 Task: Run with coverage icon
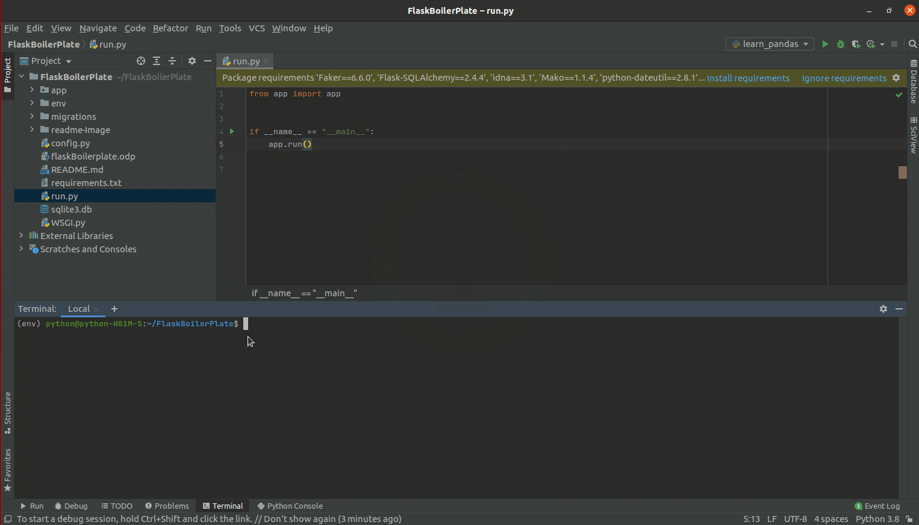click(x=856, y=44)
